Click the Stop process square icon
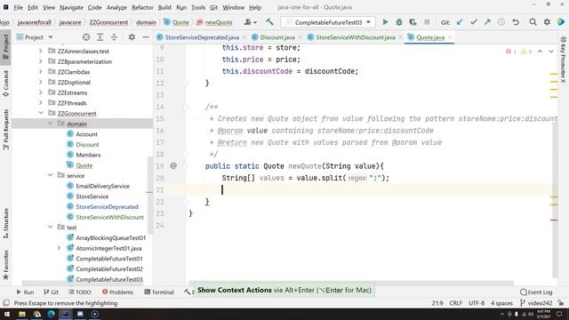Screen dimensions: 569x320 tap(427, 22)
